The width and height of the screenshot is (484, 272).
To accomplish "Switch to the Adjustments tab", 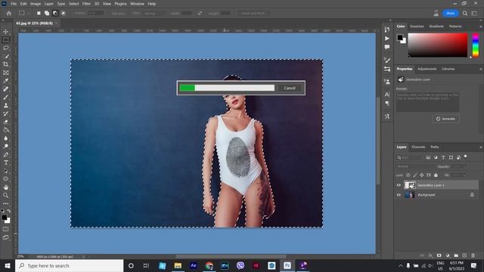I will pyautogui.click(x=427, y=69).
